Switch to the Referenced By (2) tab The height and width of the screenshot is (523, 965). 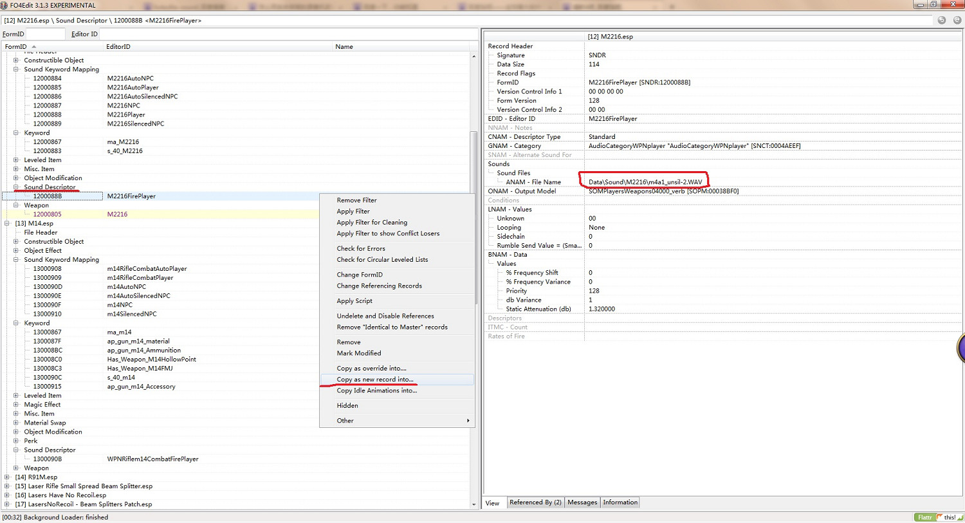535,502
